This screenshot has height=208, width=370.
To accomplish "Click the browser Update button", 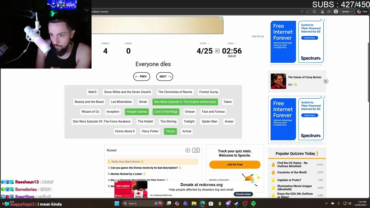I will click(x=347, y=12).
